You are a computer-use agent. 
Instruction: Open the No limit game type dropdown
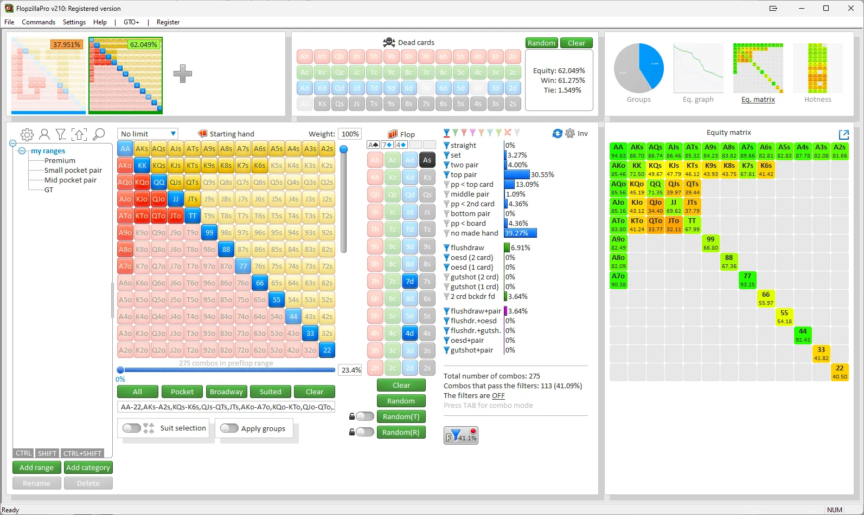[148, 134]
